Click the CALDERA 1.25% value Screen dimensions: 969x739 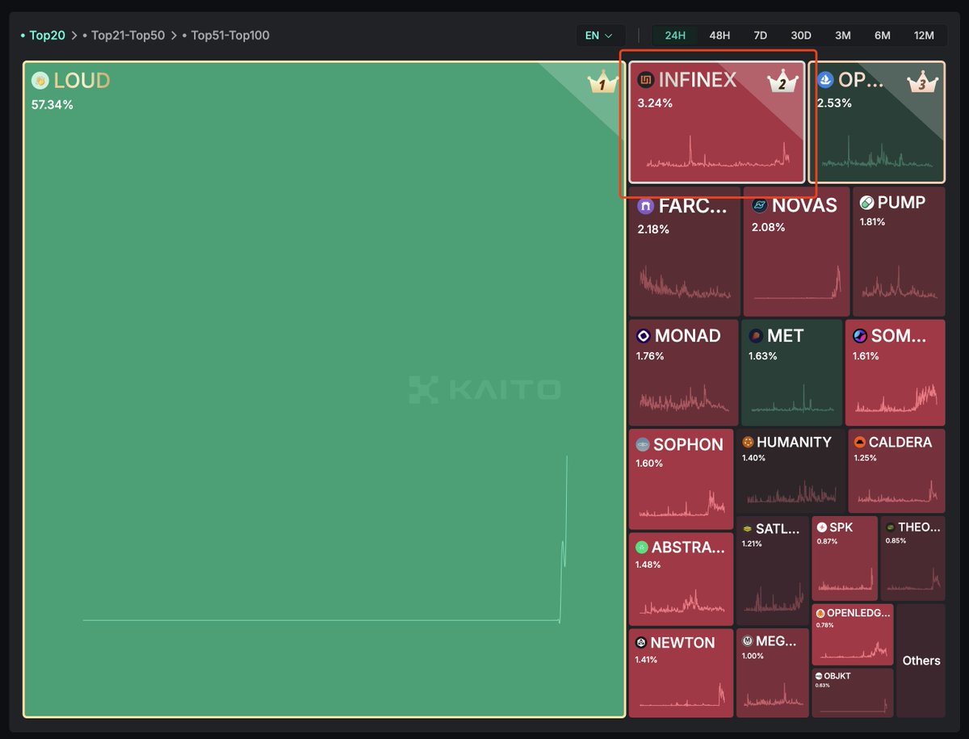coord(865,458)
